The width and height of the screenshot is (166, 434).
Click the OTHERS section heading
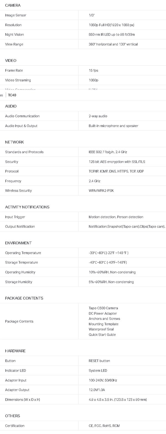click(x=12, y=416)
